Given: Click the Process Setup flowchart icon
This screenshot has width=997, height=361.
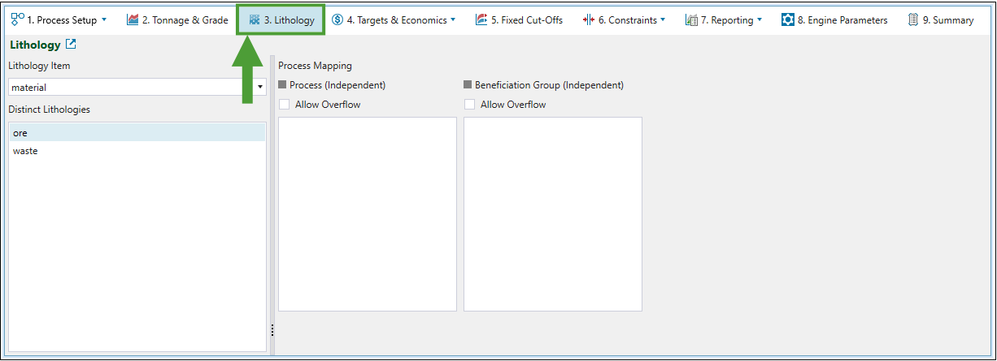Looking at the screenshot, I should pyautogui.click(x=18, y=19).
